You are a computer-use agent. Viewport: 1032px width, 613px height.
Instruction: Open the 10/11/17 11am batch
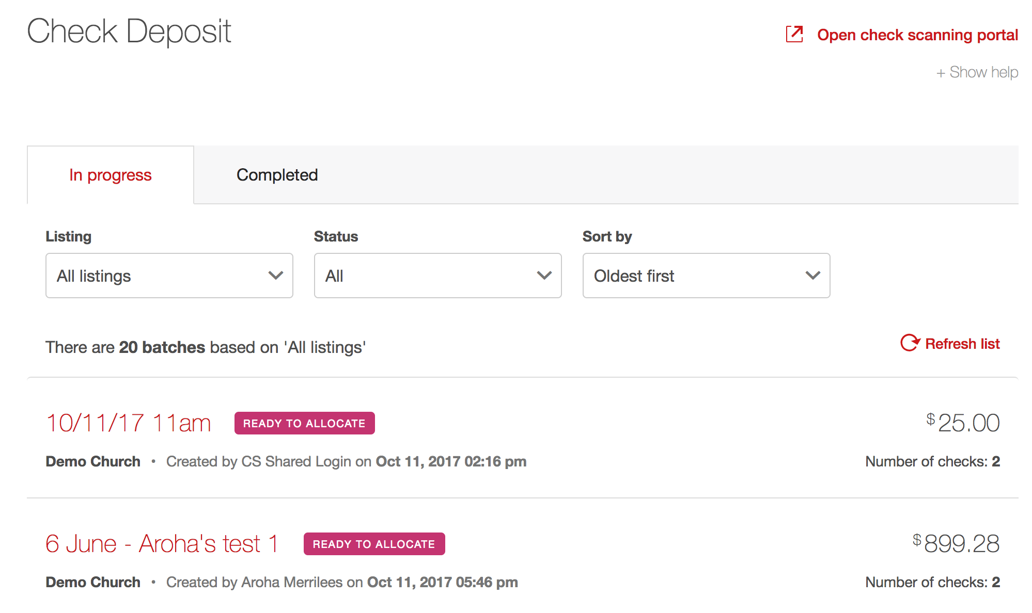coord(128,423)
